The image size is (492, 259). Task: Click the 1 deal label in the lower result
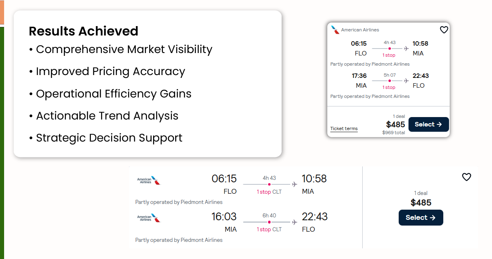421,193
